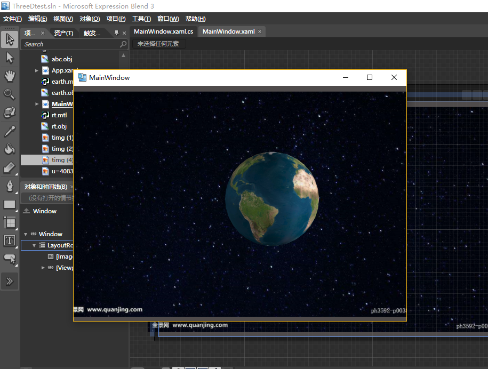Image resolution: width=488 pixels, height=369 pixels.
Task: Select the Camera Orbit tool
Action: tap(10, 113)
